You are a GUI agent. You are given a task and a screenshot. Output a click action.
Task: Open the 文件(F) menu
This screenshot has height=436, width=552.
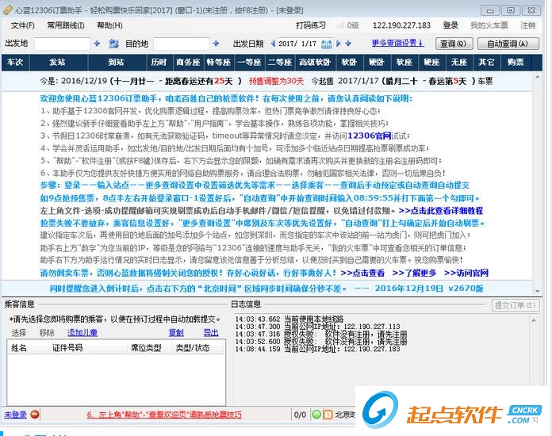pos(23,25)
